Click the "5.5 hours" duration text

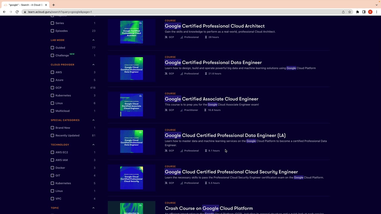click(214, 183)
